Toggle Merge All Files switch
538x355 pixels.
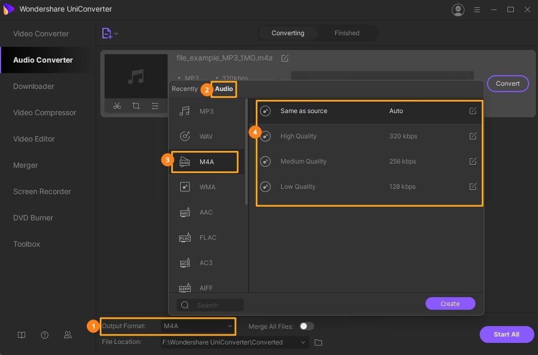306,326
